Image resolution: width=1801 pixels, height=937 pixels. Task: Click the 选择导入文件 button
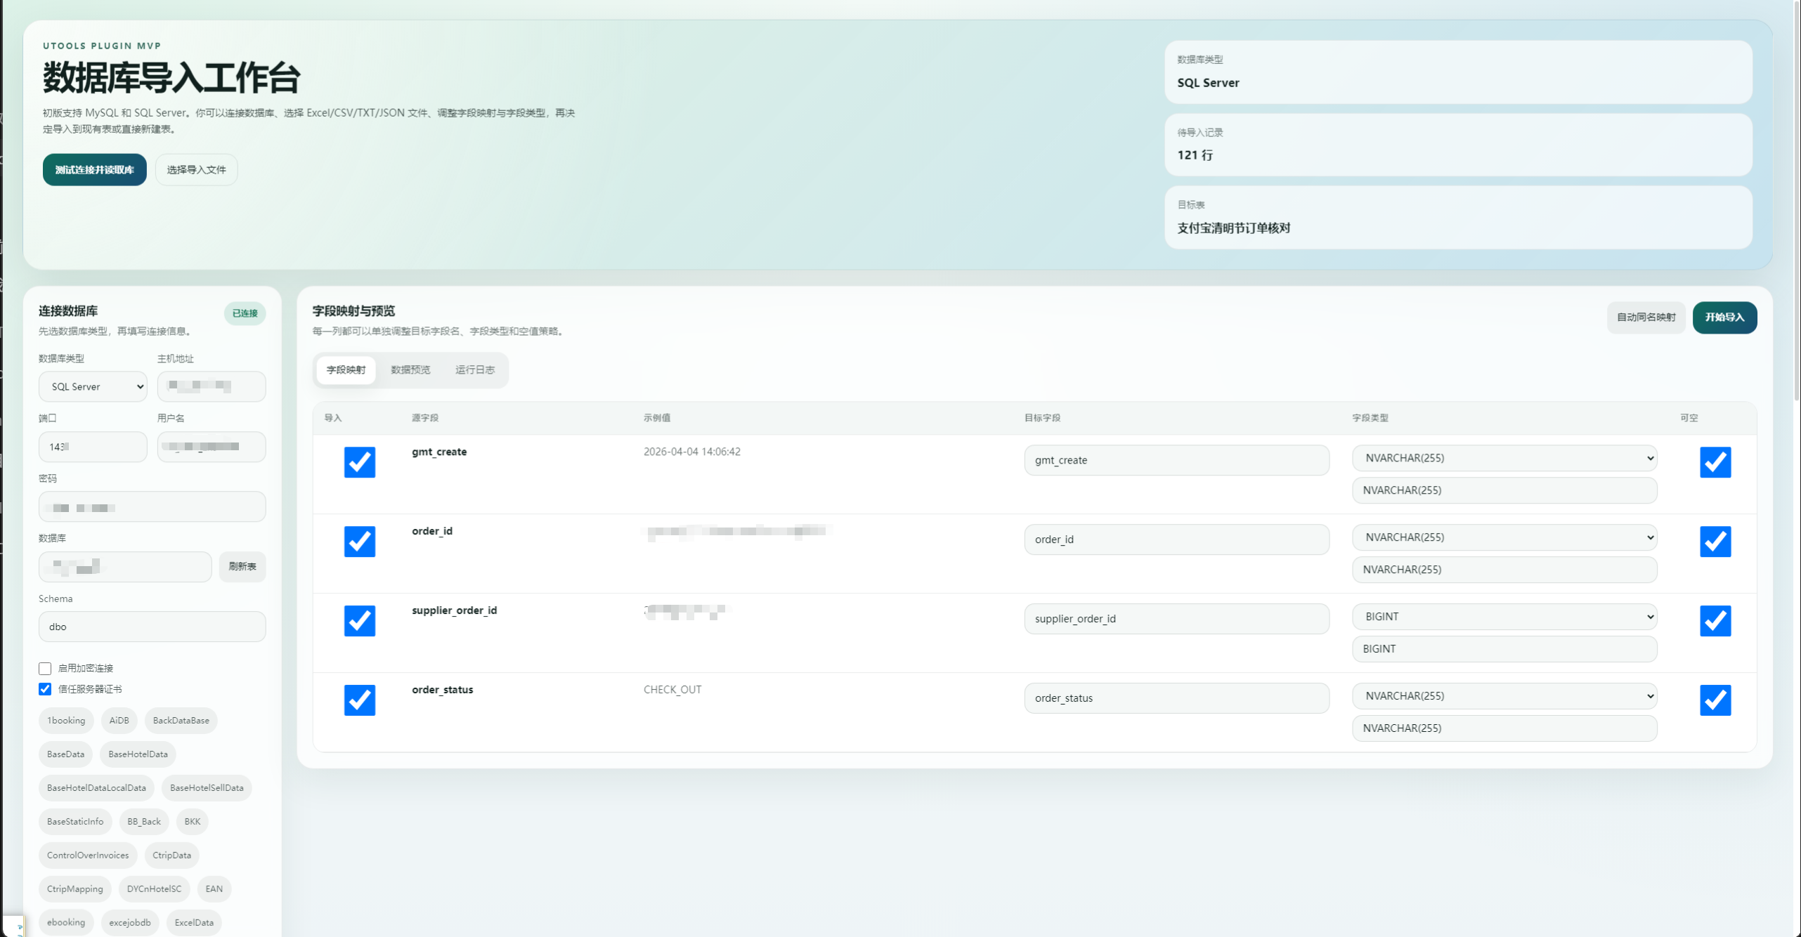[196, 170]
